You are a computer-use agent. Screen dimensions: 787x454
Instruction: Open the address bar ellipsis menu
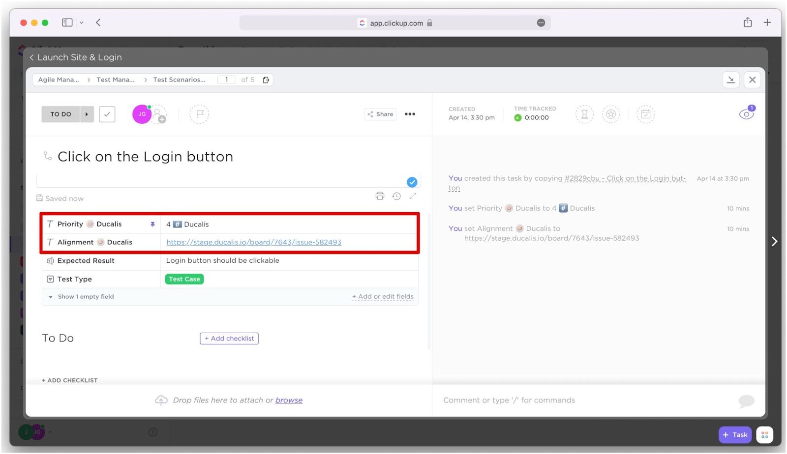[541, 23]
